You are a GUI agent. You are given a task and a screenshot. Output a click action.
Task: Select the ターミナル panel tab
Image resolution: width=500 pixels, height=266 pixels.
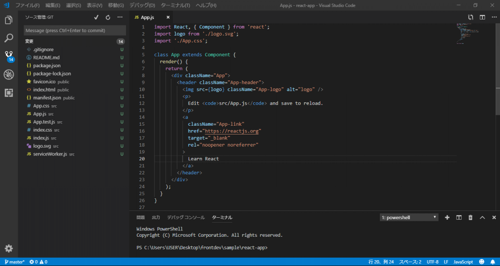click(222, 218)
